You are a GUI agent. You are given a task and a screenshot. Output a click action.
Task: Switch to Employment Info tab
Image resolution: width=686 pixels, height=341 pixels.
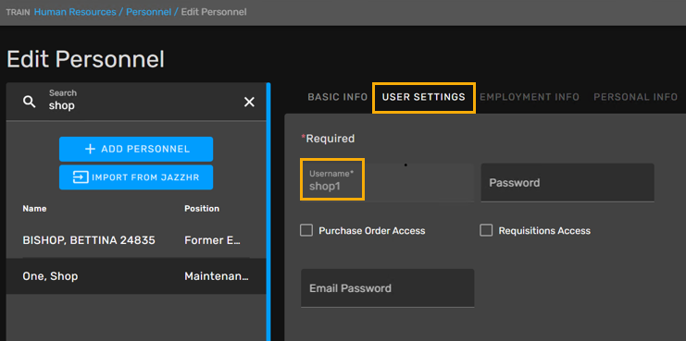[x=530, y=97]
